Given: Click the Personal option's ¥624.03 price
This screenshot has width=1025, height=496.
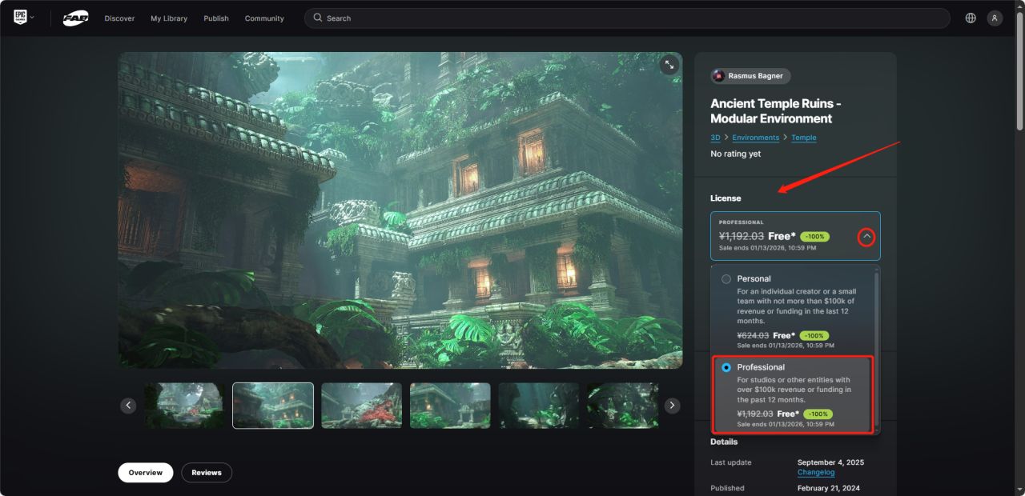Looking at the screenshot, I should click(753, 335).
